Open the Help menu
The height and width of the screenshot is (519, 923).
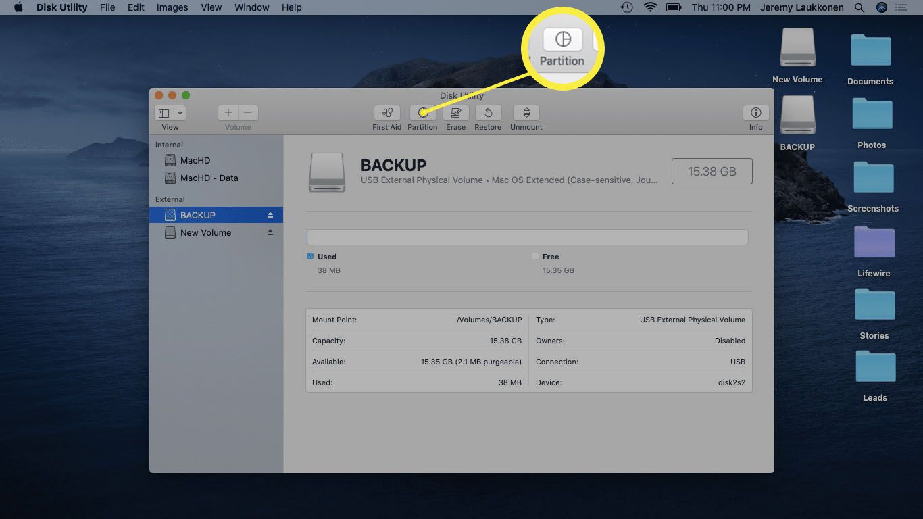coord(291,7)
